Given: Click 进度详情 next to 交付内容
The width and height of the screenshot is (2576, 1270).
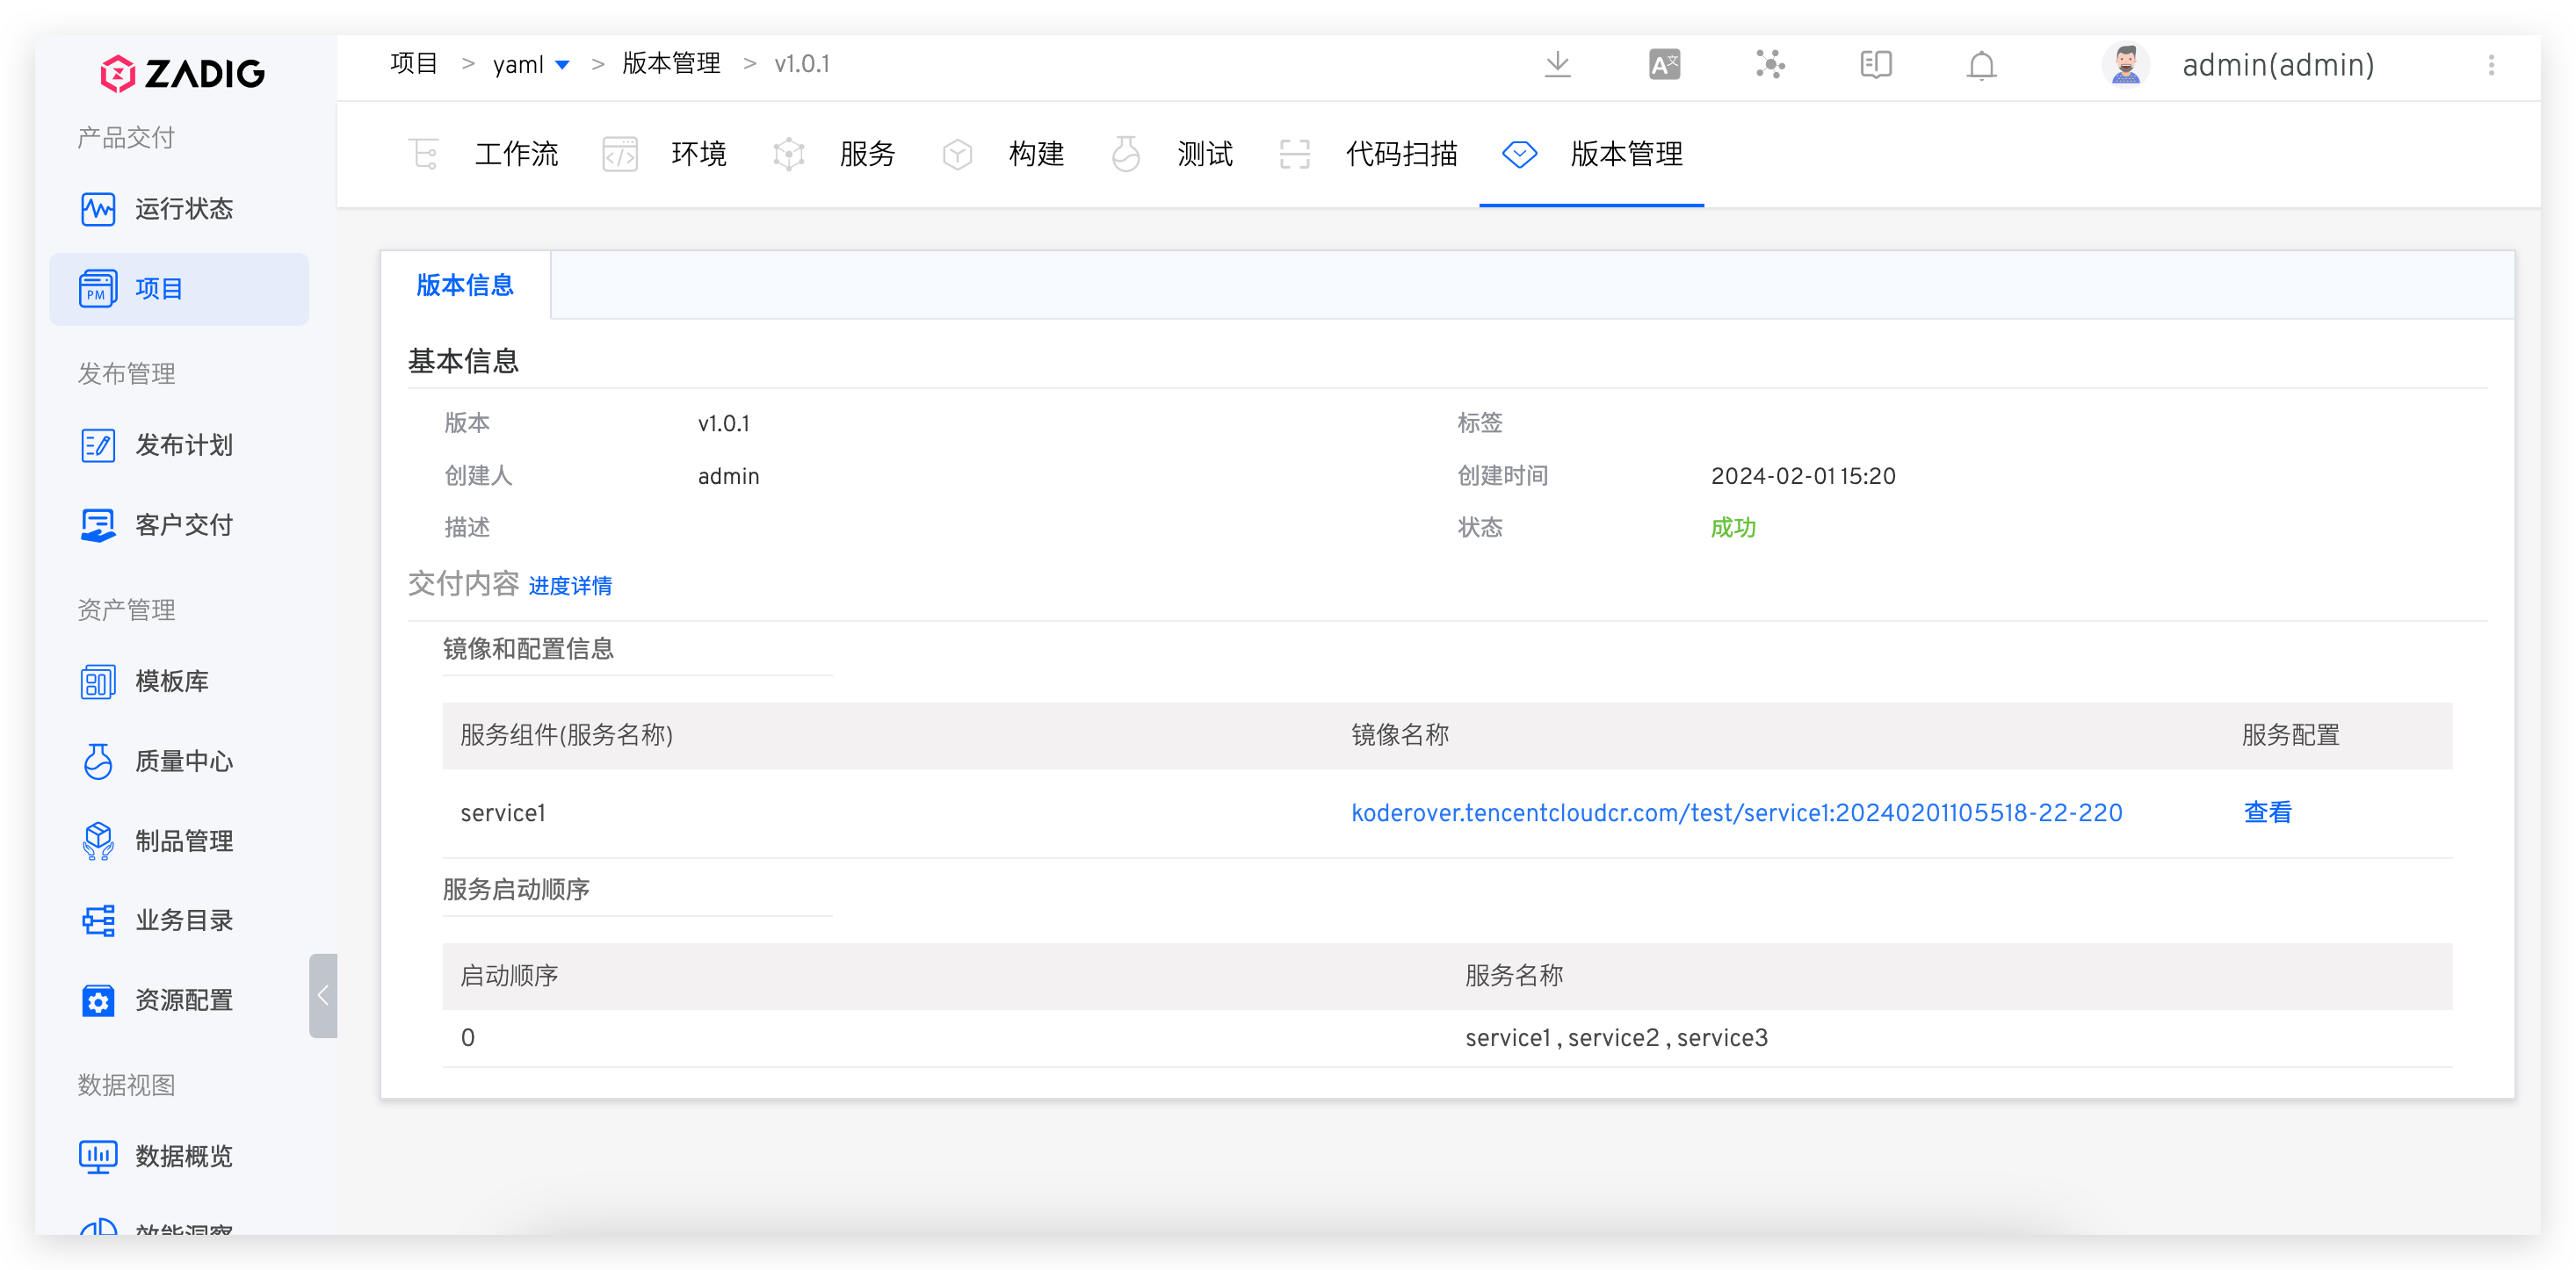Looking at the screenshot, I should click(569, 586).
